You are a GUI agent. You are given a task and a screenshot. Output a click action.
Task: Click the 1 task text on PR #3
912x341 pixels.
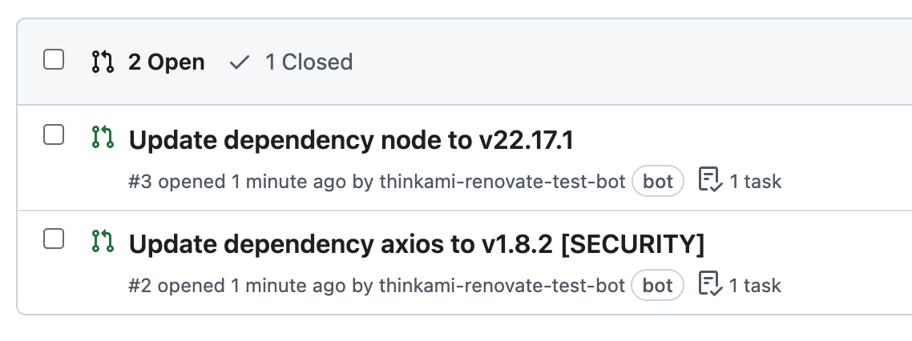tap(755, 182)
